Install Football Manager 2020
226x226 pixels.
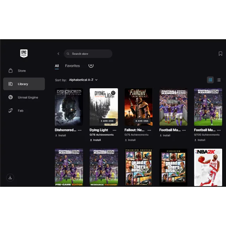tap(165, 135)
